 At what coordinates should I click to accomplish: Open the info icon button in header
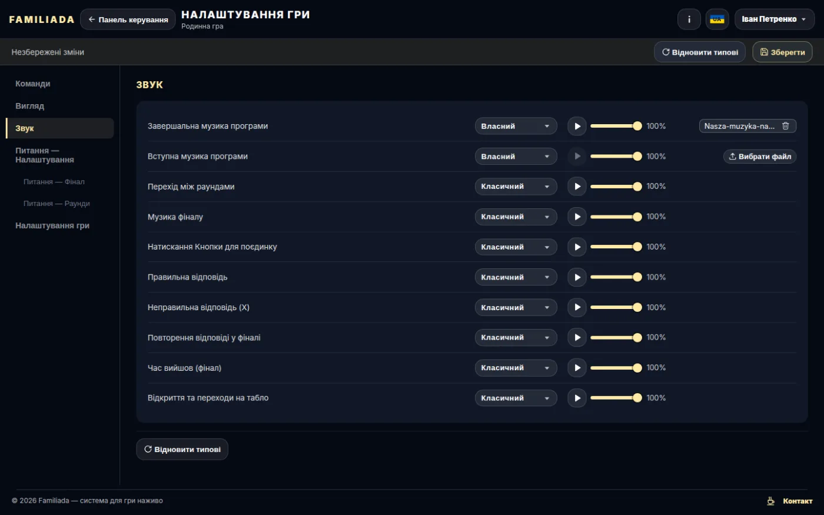click(689, 19)
